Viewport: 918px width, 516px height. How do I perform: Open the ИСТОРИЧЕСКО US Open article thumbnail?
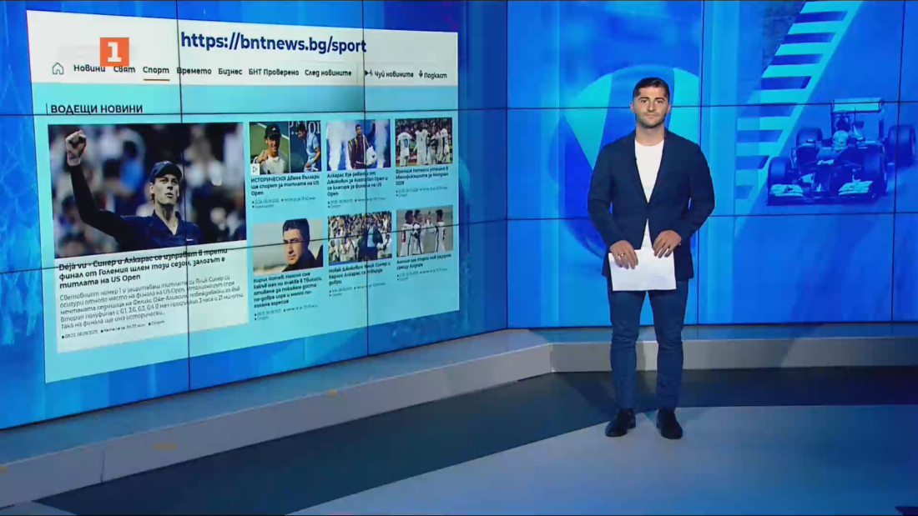point(285,148)
